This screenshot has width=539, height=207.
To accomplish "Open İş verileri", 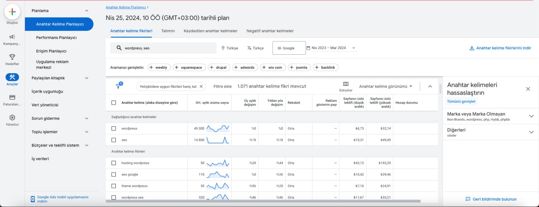I will [x=40, y=159].
